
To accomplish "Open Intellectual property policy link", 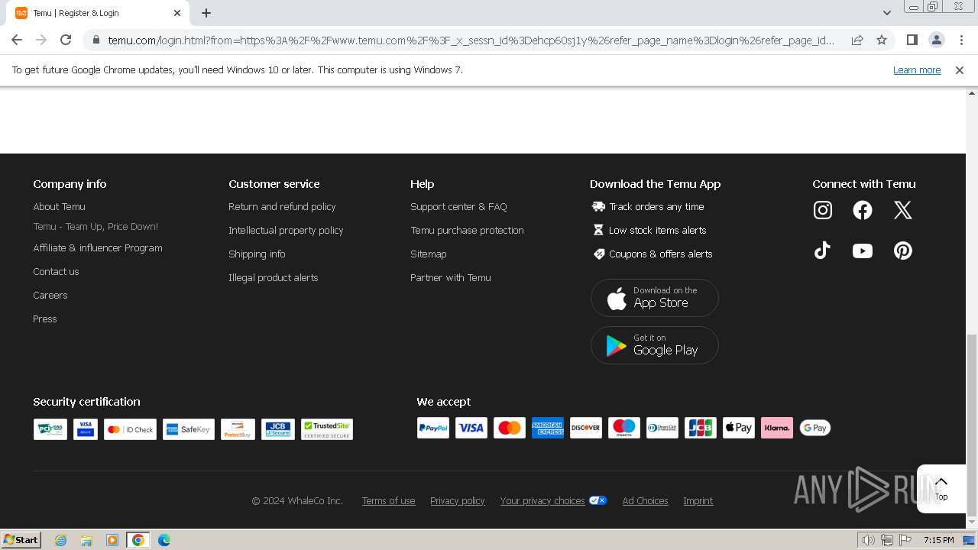I will (286, 230).
